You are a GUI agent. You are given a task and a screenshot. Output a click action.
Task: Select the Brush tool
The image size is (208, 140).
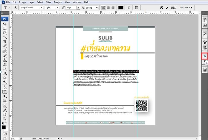point(5,55)
